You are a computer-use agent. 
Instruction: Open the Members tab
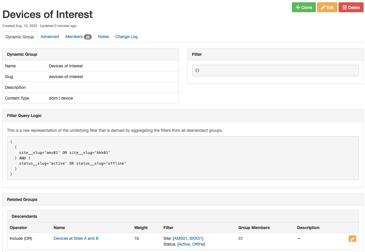[74, 37]
